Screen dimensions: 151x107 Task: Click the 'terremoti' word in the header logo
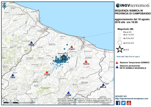point(140,5)
